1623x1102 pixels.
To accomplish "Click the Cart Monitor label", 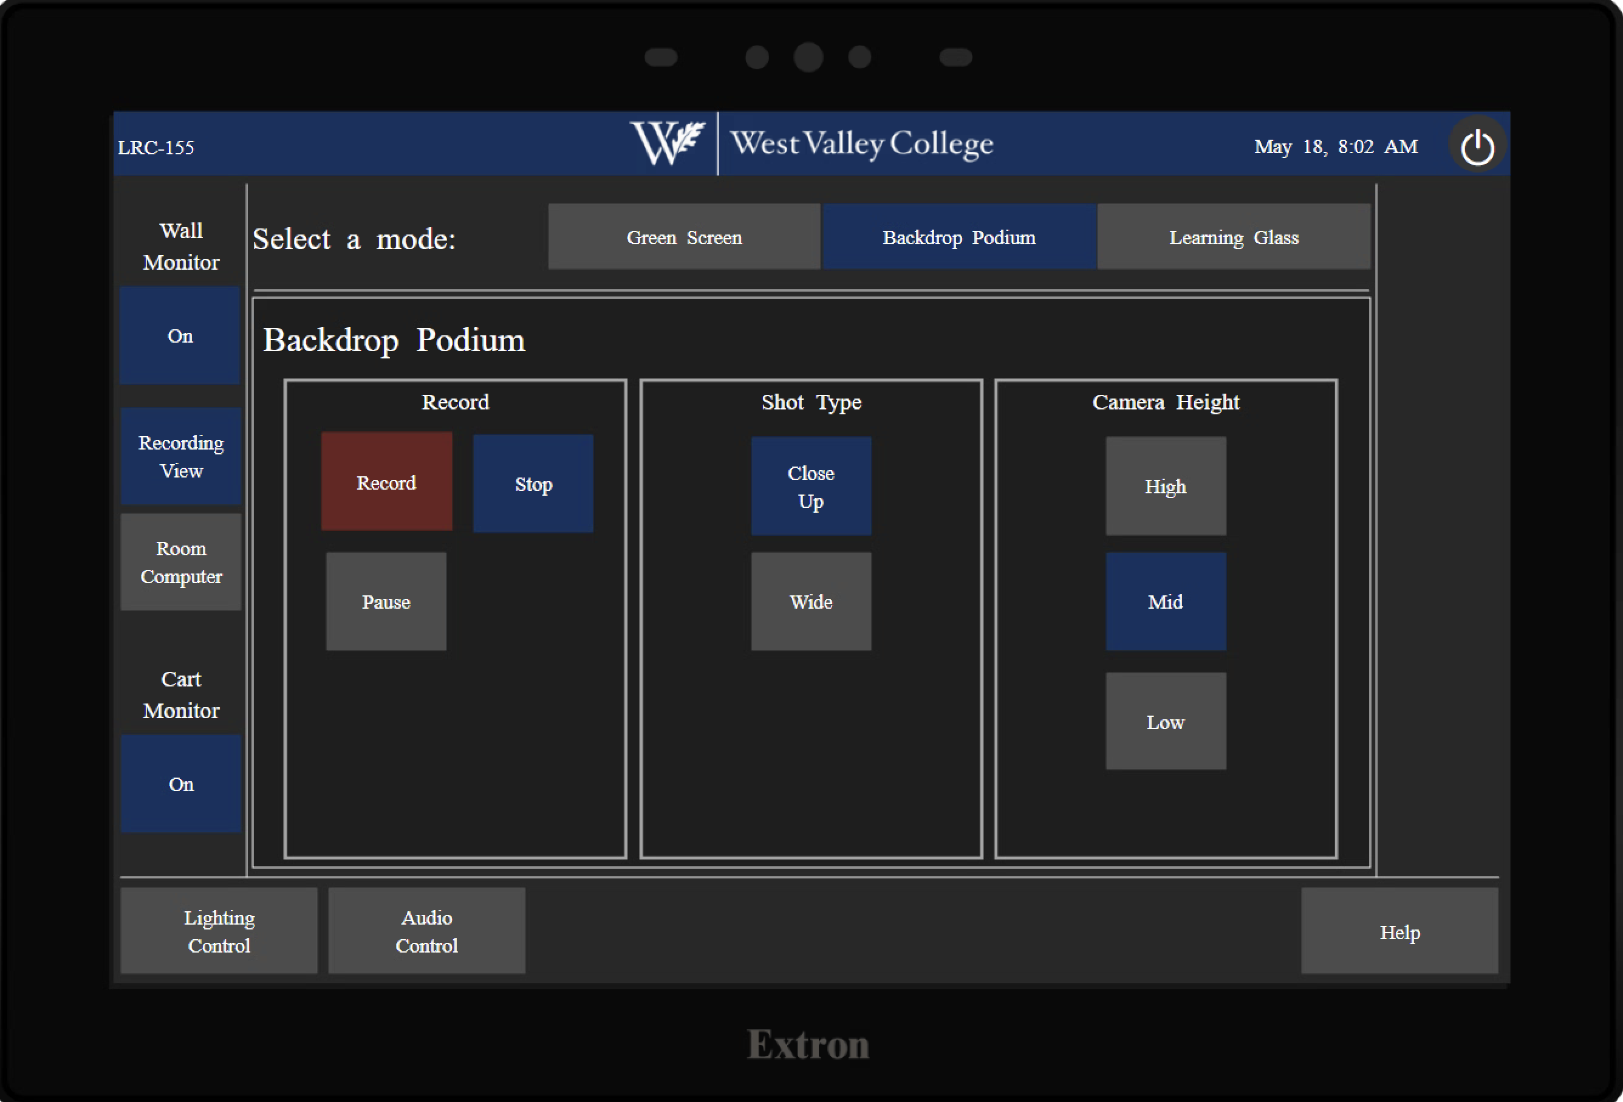I will point(181,695).
